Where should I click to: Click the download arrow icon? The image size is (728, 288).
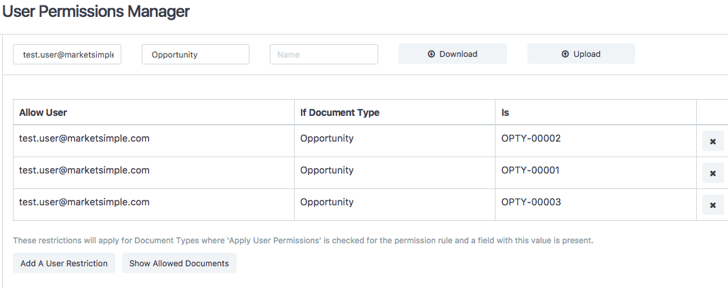click(431, 54)
